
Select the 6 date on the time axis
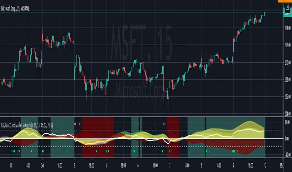click(x=138, y=165)
